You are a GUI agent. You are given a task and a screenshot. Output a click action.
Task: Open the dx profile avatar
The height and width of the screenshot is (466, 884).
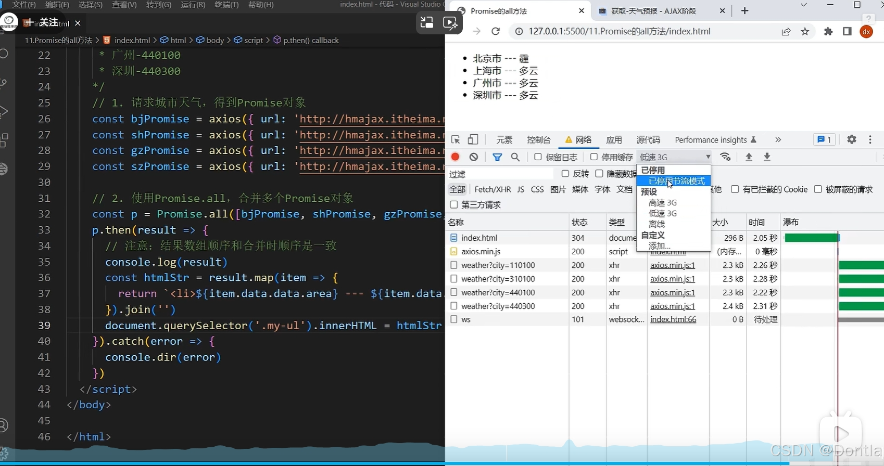(866, 32)
